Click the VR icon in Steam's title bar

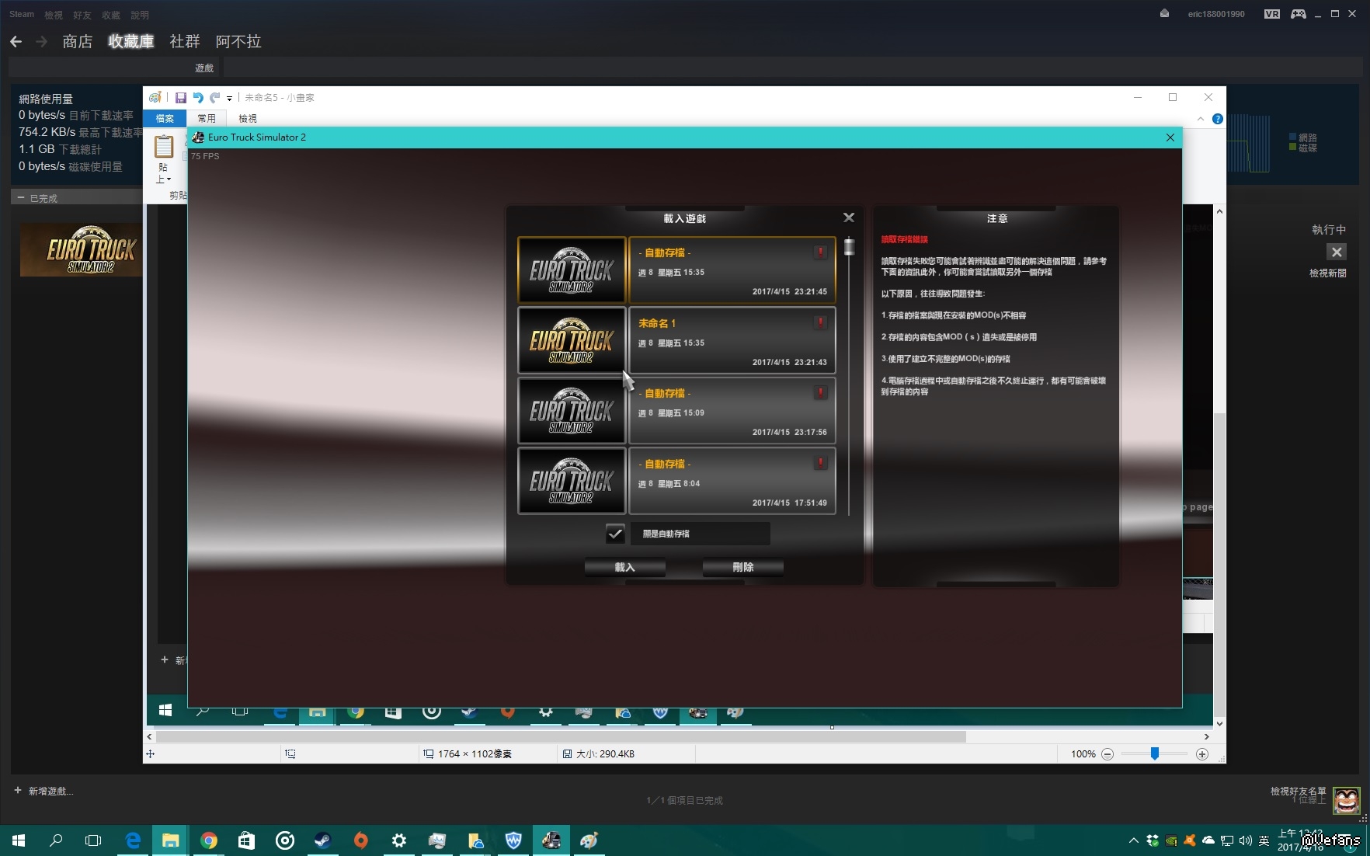coord(1271,14)
